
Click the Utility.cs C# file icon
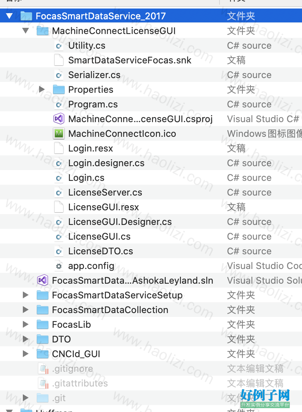[59, 46]
